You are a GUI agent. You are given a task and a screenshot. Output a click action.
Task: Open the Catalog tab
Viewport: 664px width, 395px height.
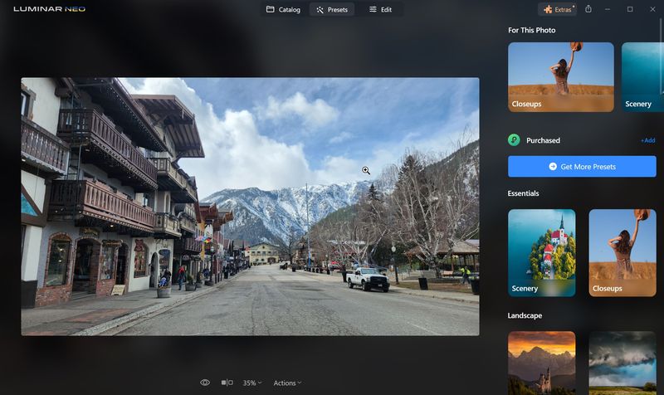[283, 9]
